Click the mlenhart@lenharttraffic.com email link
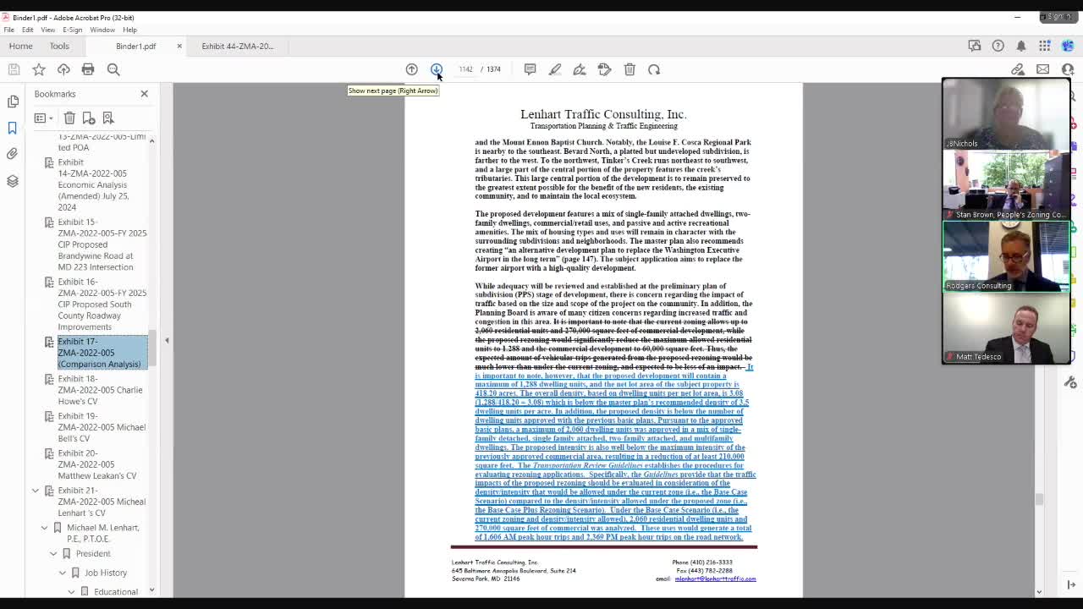 (x=715, y=579)
